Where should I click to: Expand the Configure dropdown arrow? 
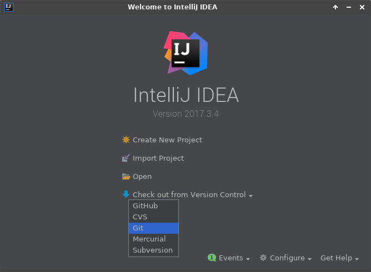309,259
